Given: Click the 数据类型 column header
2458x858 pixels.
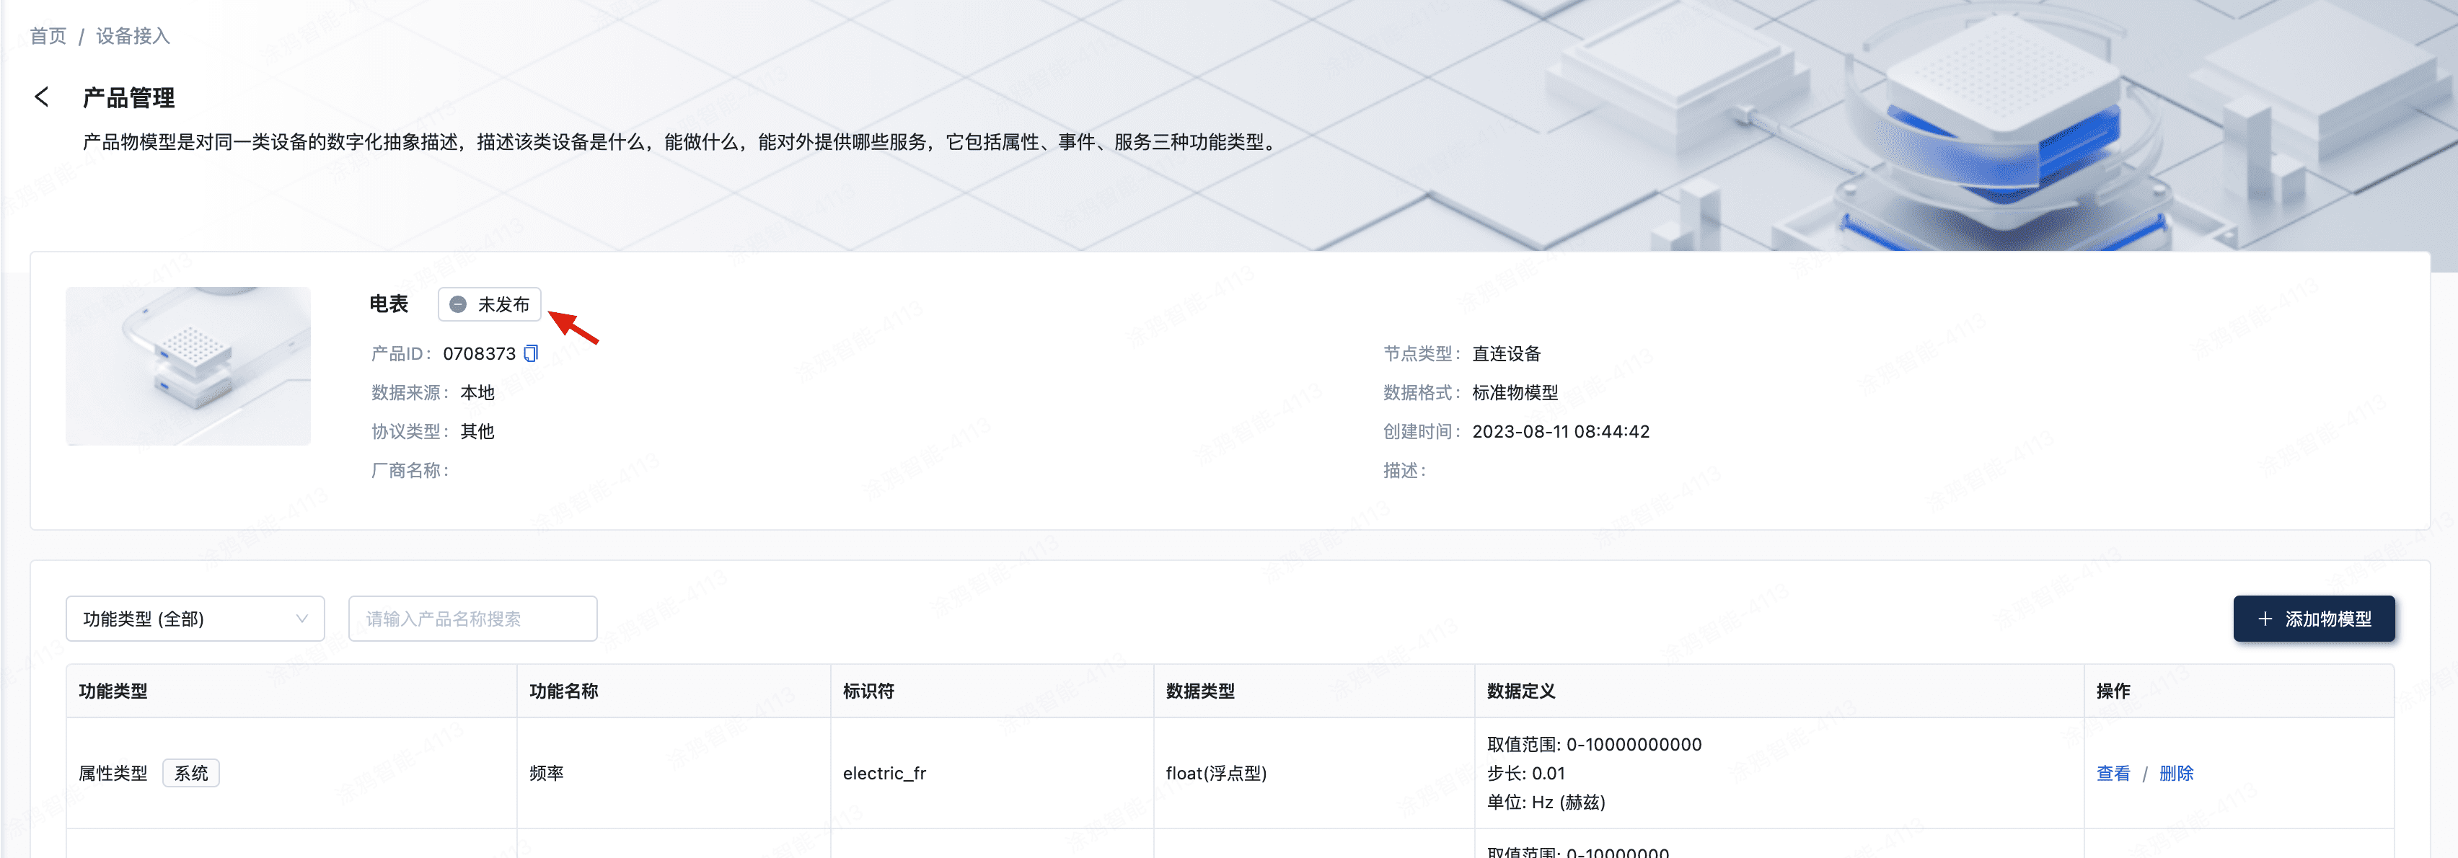Looking at the screenshot, I should click(x=1199, y=691).
